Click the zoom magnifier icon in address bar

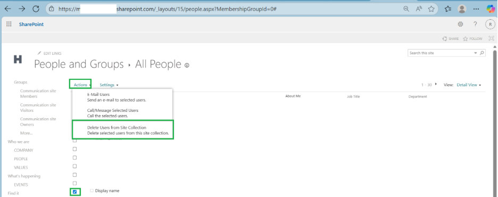[406, 9]
